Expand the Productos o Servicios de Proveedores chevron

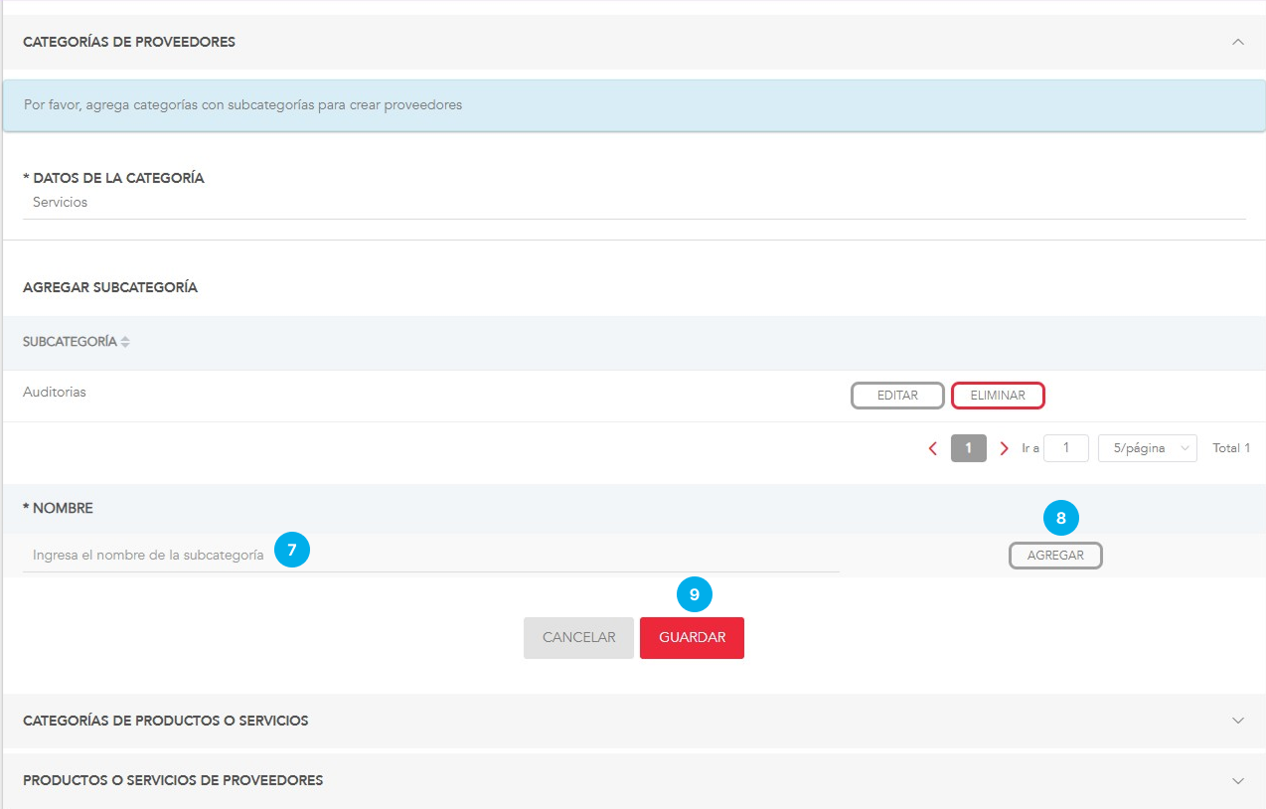coord(1237,781)
